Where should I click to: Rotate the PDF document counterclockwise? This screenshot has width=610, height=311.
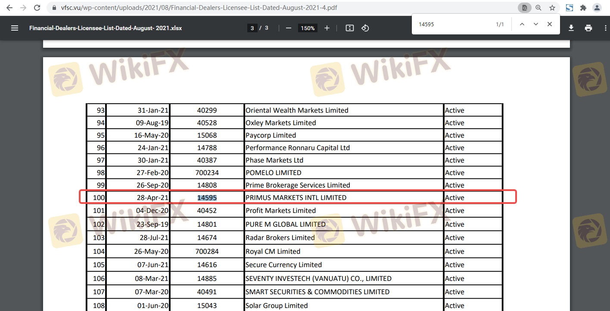pyautogui.click(x=365, y=28)
